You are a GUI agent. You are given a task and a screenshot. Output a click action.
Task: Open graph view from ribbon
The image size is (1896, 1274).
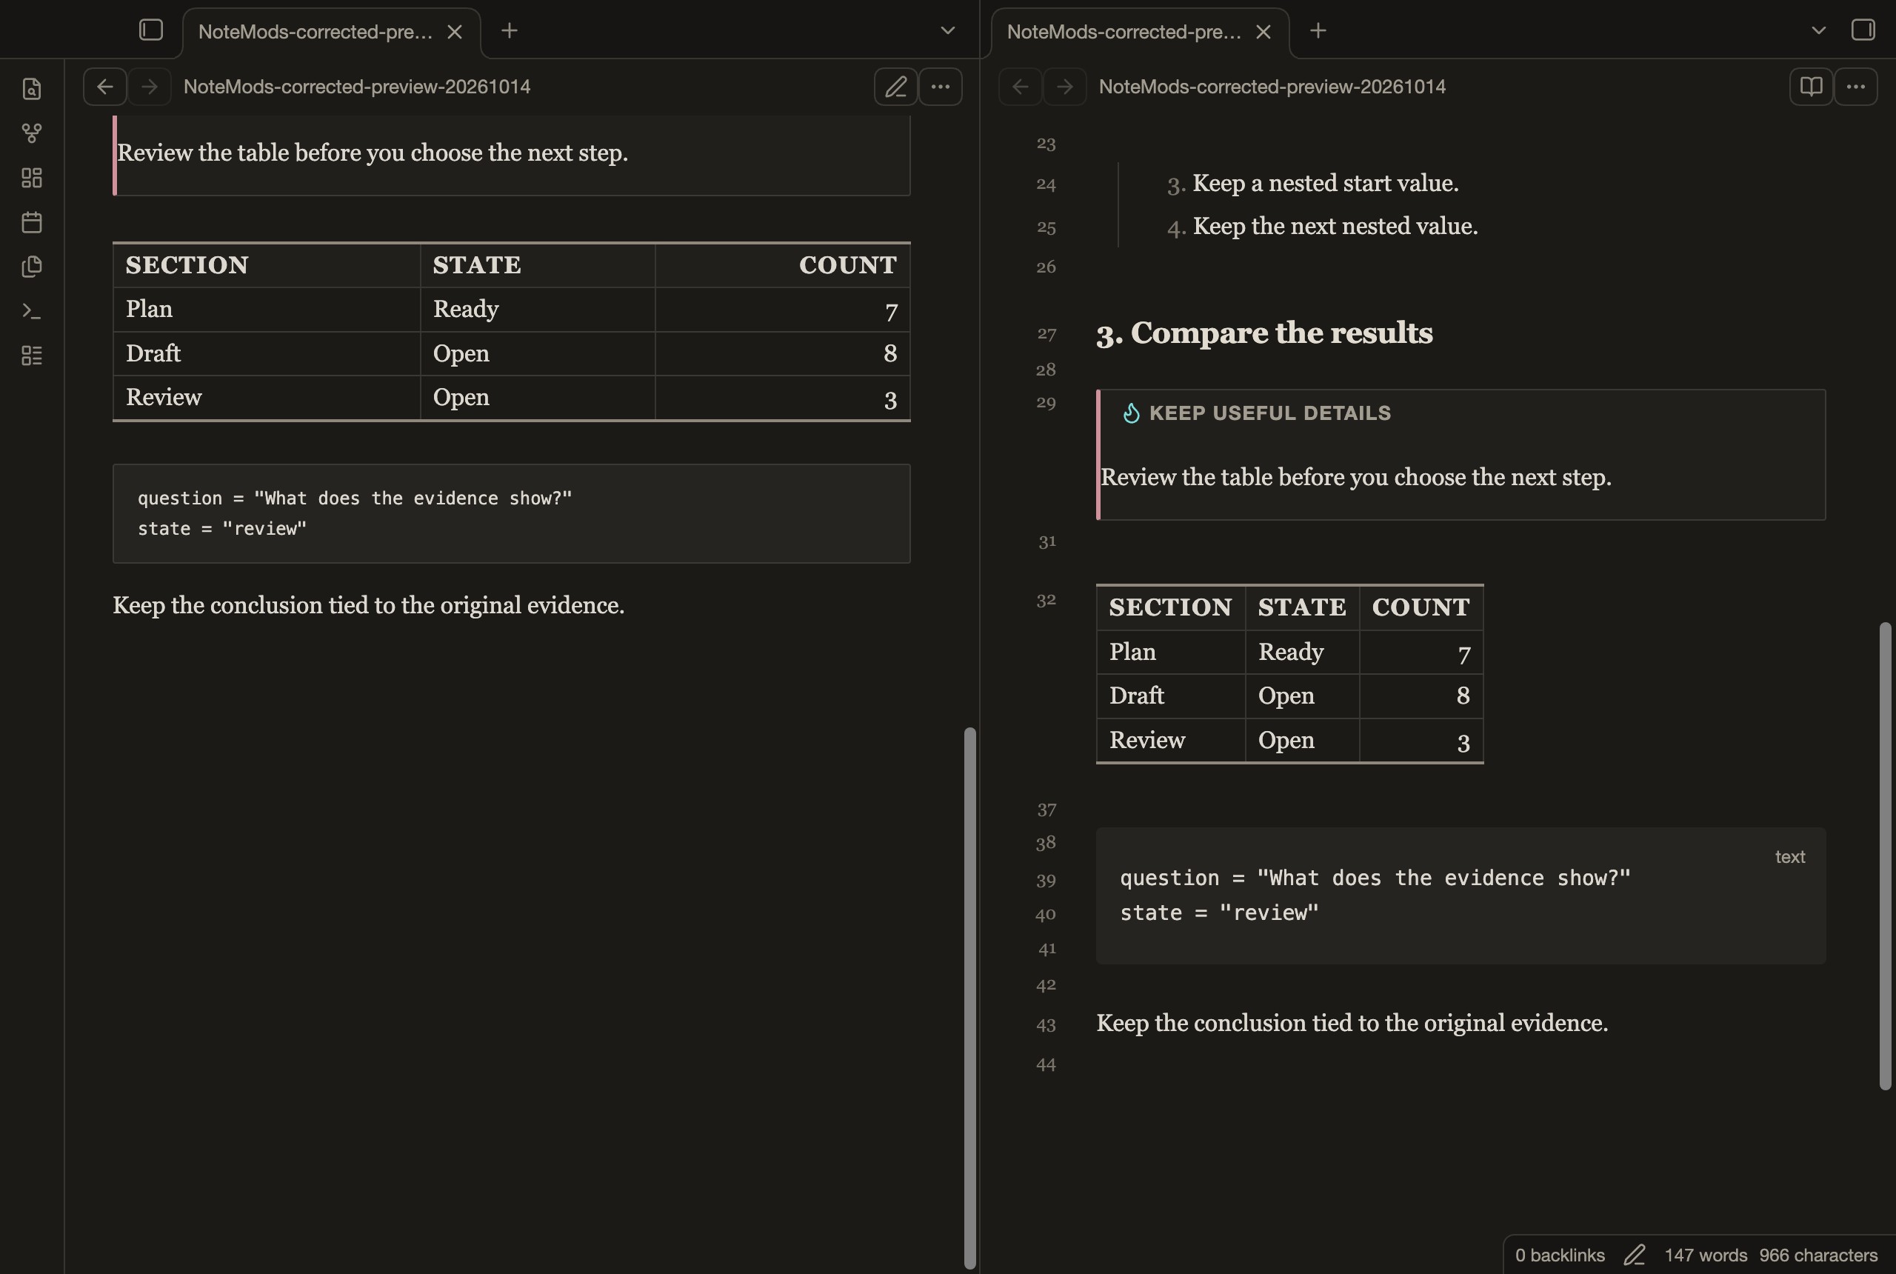pyautogui.click(x=32, y=133)
